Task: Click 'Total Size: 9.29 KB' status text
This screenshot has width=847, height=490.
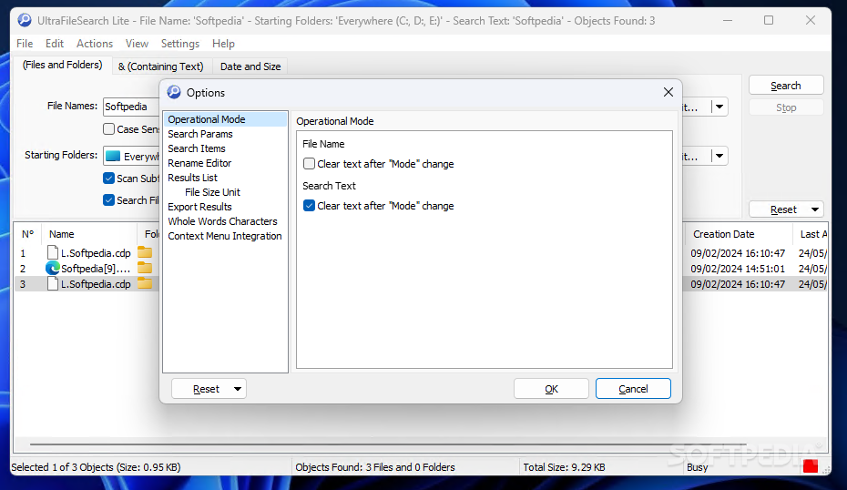Action: [564, 467]
